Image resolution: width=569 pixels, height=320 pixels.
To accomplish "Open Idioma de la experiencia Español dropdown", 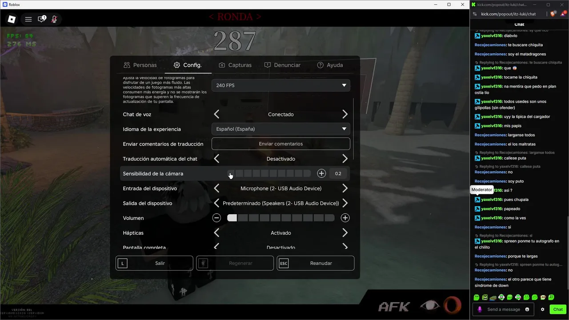I will coord(281,129).
